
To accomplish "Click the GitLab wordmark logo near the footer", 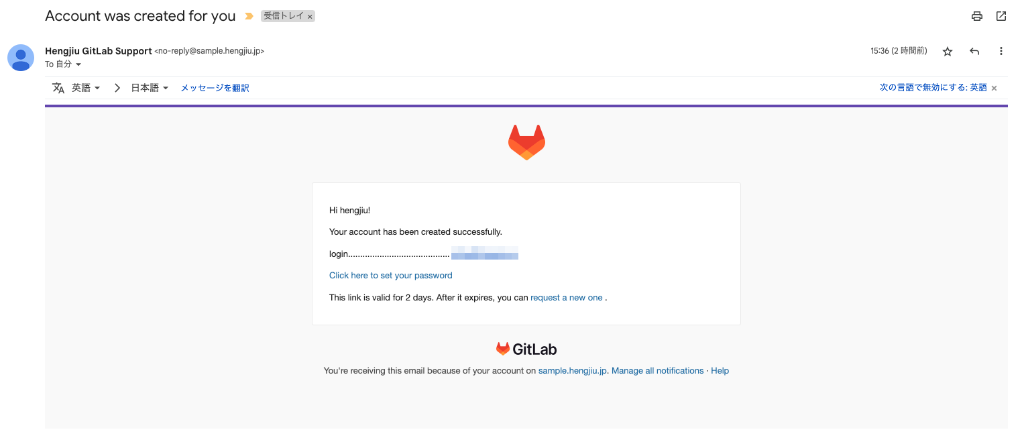I will [x=526, y=348].
